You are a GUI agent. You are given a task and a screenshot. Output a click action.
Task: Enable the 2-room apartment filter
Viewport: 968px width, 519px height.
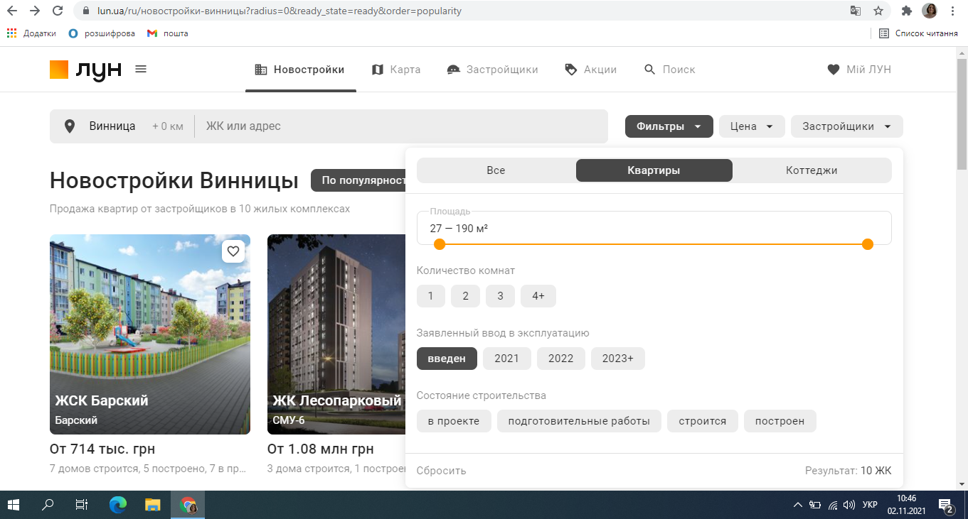465,296
